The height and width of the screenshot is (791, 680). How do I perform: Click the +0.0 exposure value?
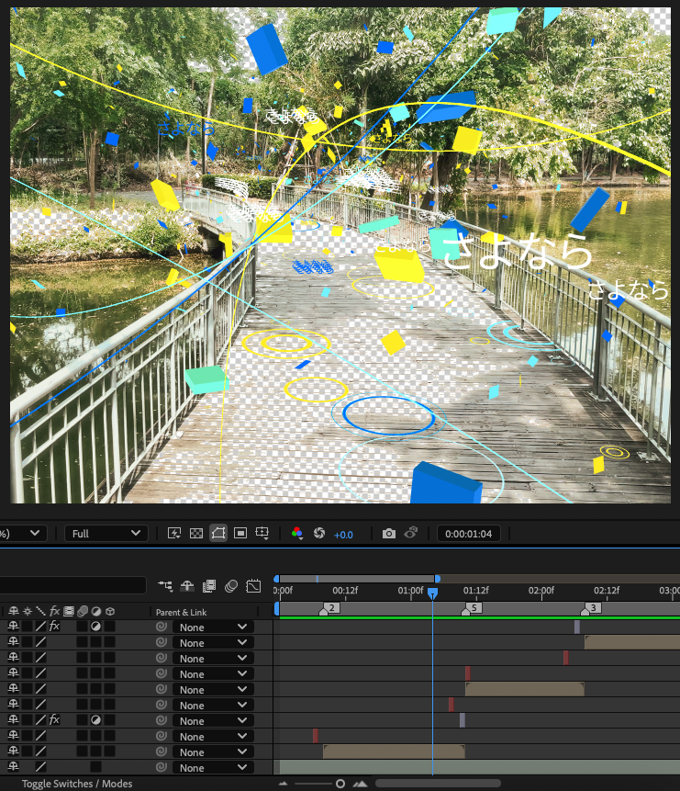[x=343, y=535]
